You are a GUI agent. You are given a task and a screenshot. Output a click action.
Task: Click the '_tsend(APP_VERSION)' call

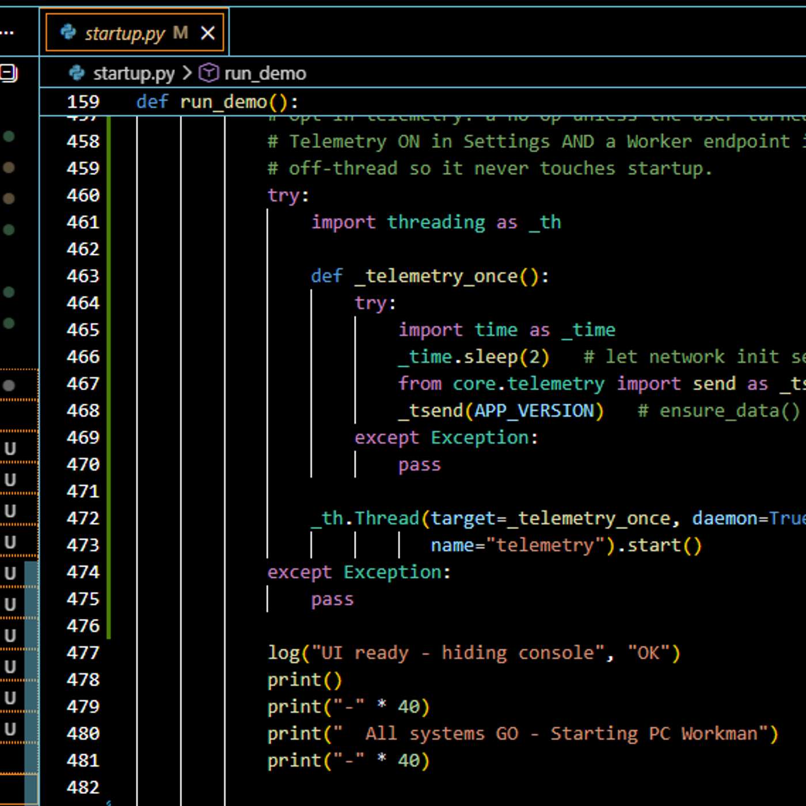pos(501,410)
